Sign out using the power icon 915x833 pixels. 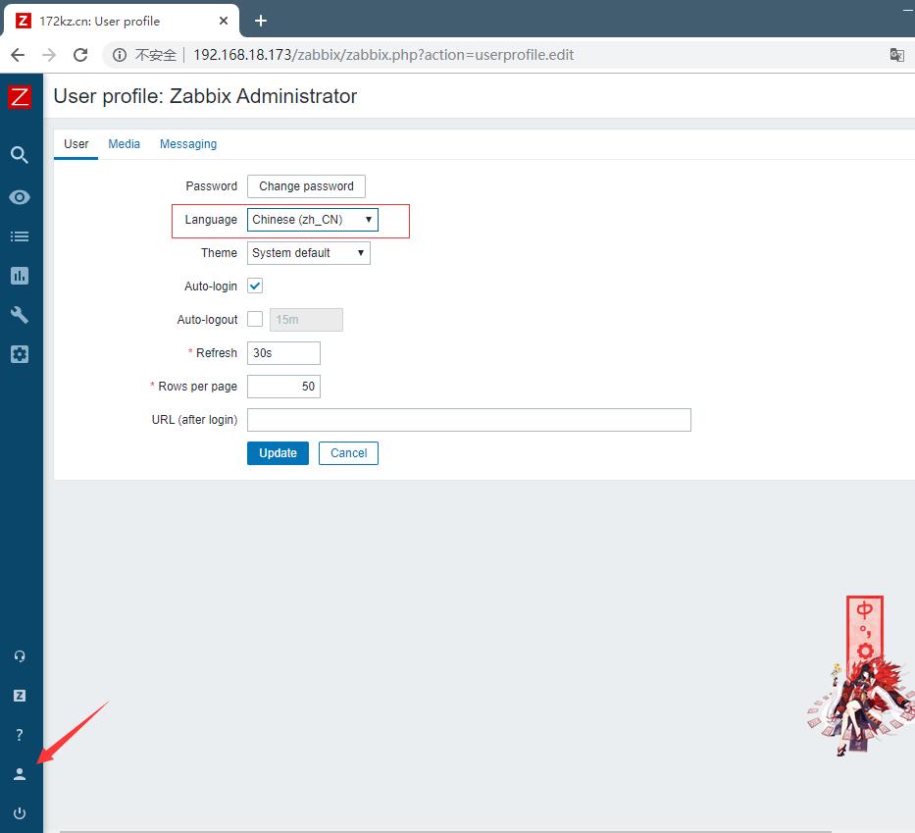coord(20,812)
